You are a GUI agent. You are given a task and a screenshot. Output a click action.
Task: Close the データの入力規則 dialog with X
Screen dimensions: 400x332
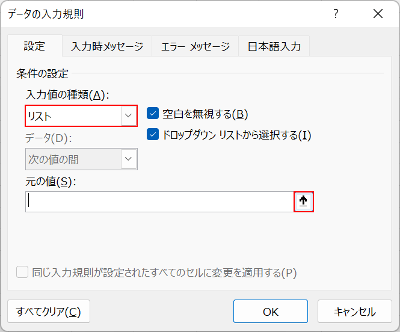[378, 14]
